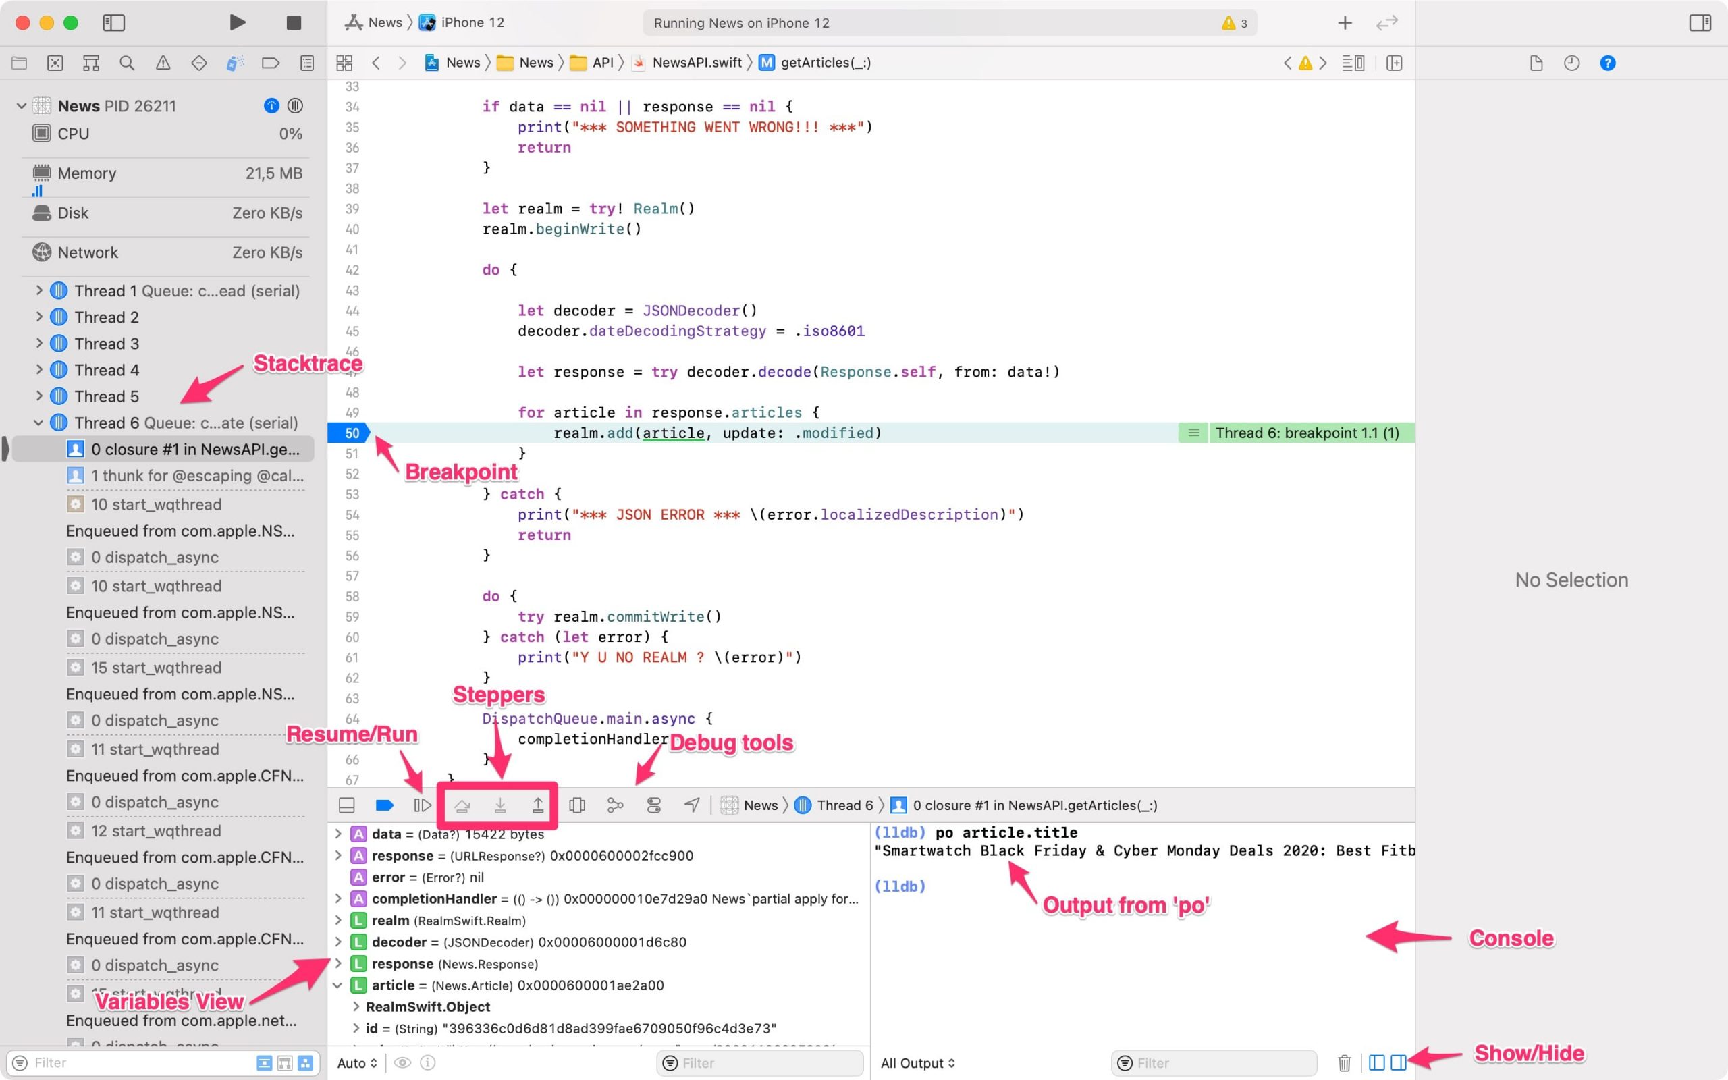The height and width of the screenshot is (1080, 1728).
Task: Expand the realm variable row
Action: pos(338,920)
